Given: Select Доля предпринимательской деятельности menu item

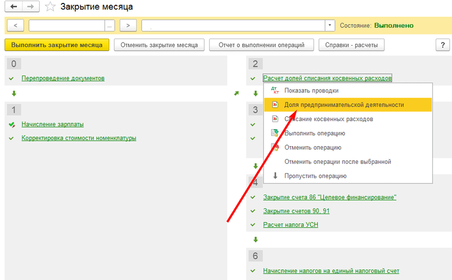Looking at the screenshot, I should [x=343, y=105].
